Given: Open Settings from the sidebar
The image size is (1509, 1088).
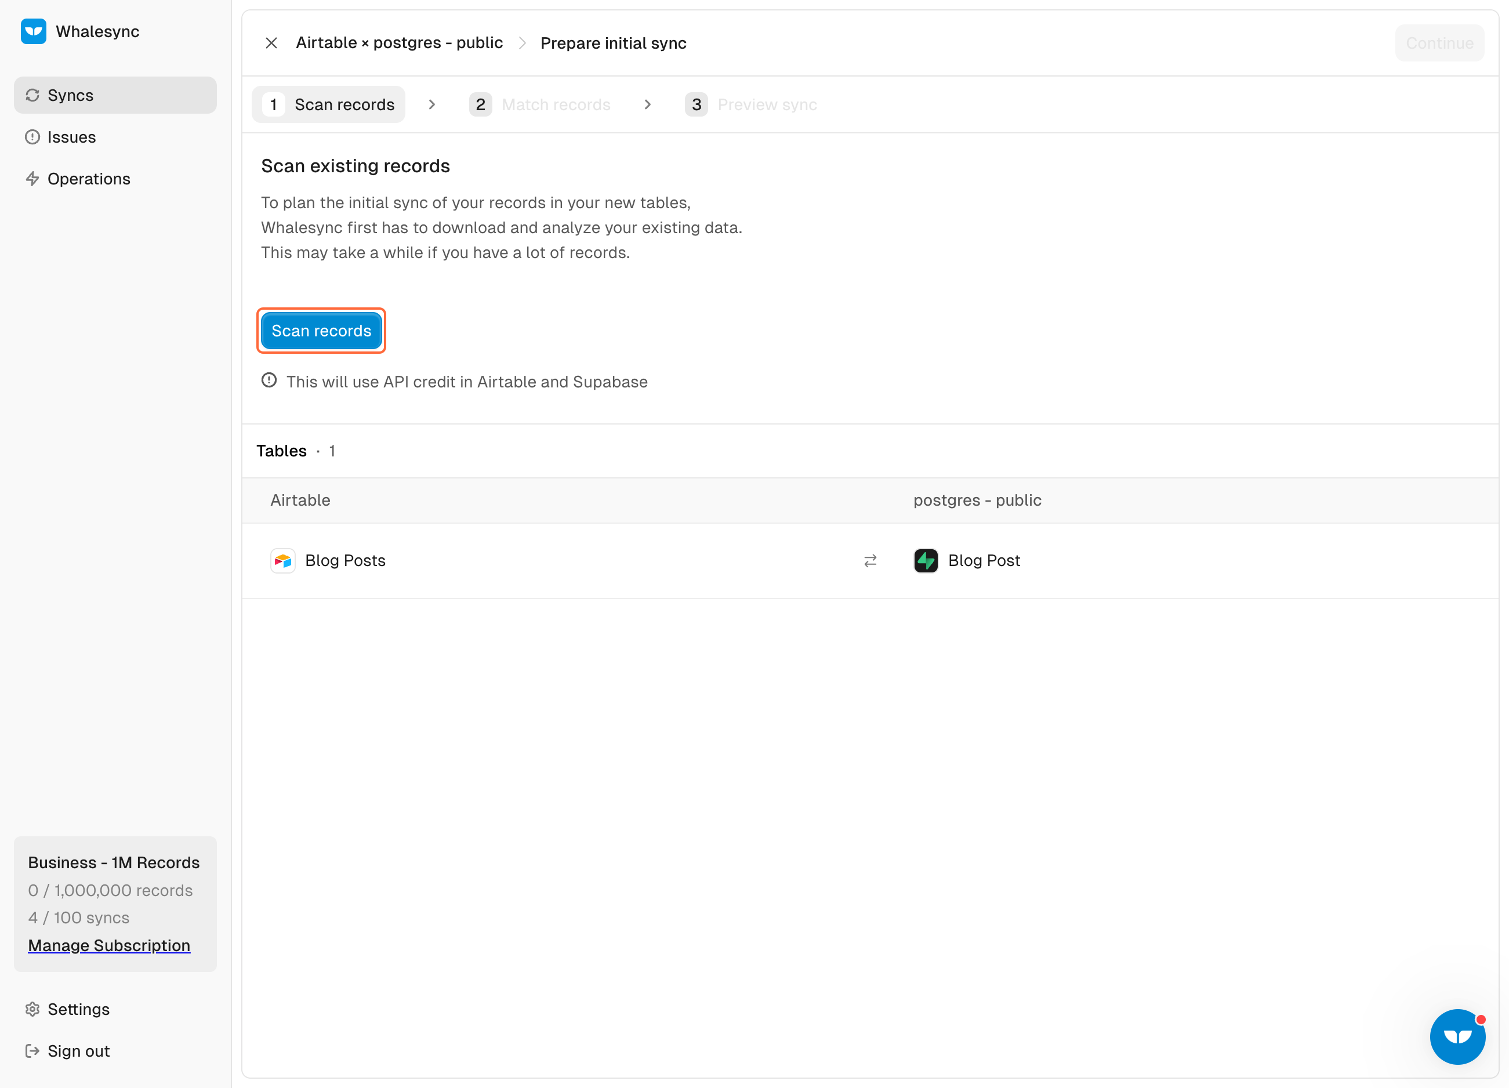Looking at the screenshot, I should [x=115, y=1010].
